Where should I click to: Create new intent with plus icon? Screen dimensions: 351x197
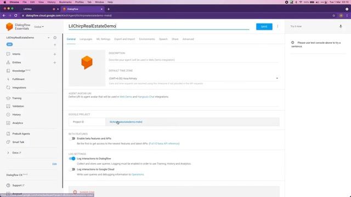point(55,54)
